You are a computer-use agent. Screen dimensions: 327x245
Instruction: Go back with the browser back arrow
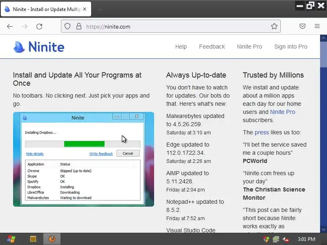point(10,27)
